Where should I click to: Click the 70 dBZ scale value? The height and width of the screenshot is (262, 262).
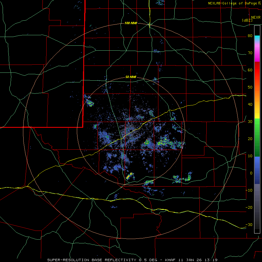[250, 53]
